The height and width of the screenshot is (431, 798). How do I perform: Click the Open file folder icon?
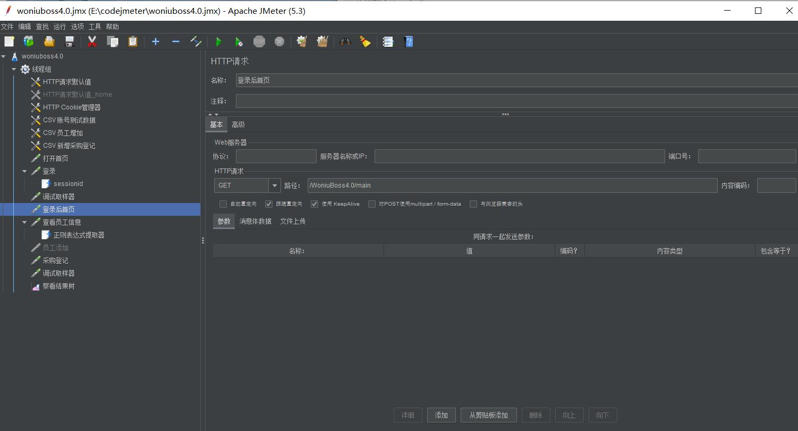49,41
